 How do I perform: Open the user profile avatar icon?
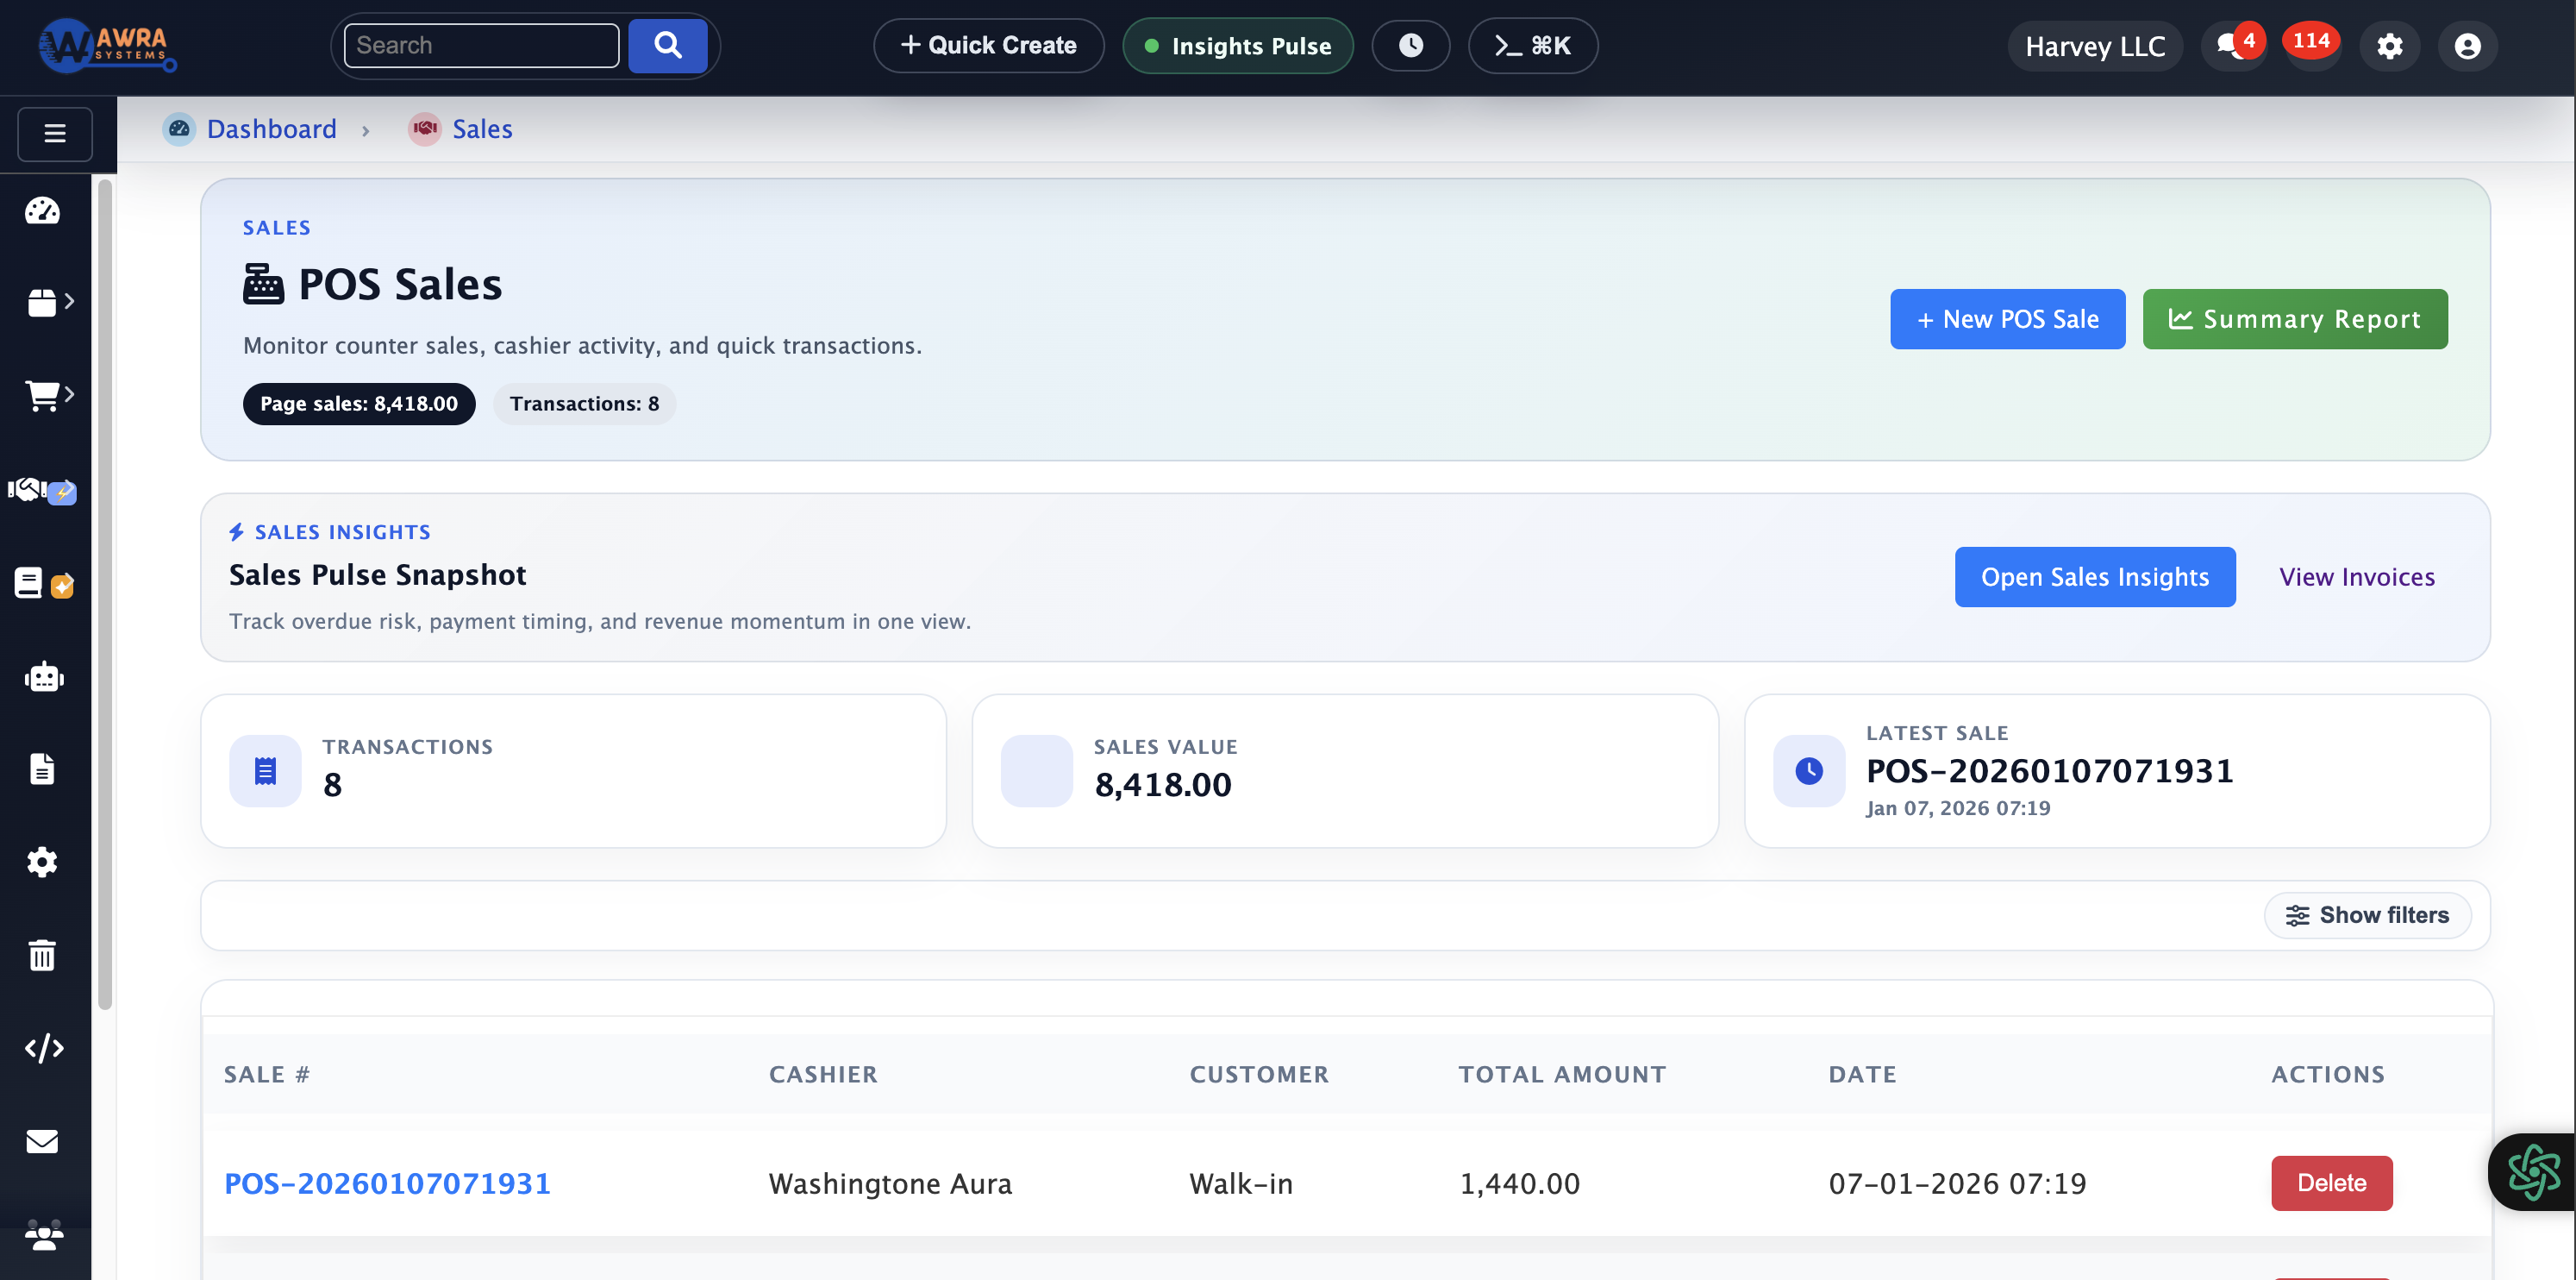pos(2467,46)
